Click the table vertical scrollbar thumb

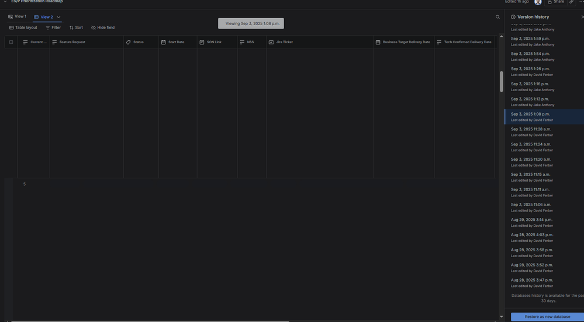(502, 82)
